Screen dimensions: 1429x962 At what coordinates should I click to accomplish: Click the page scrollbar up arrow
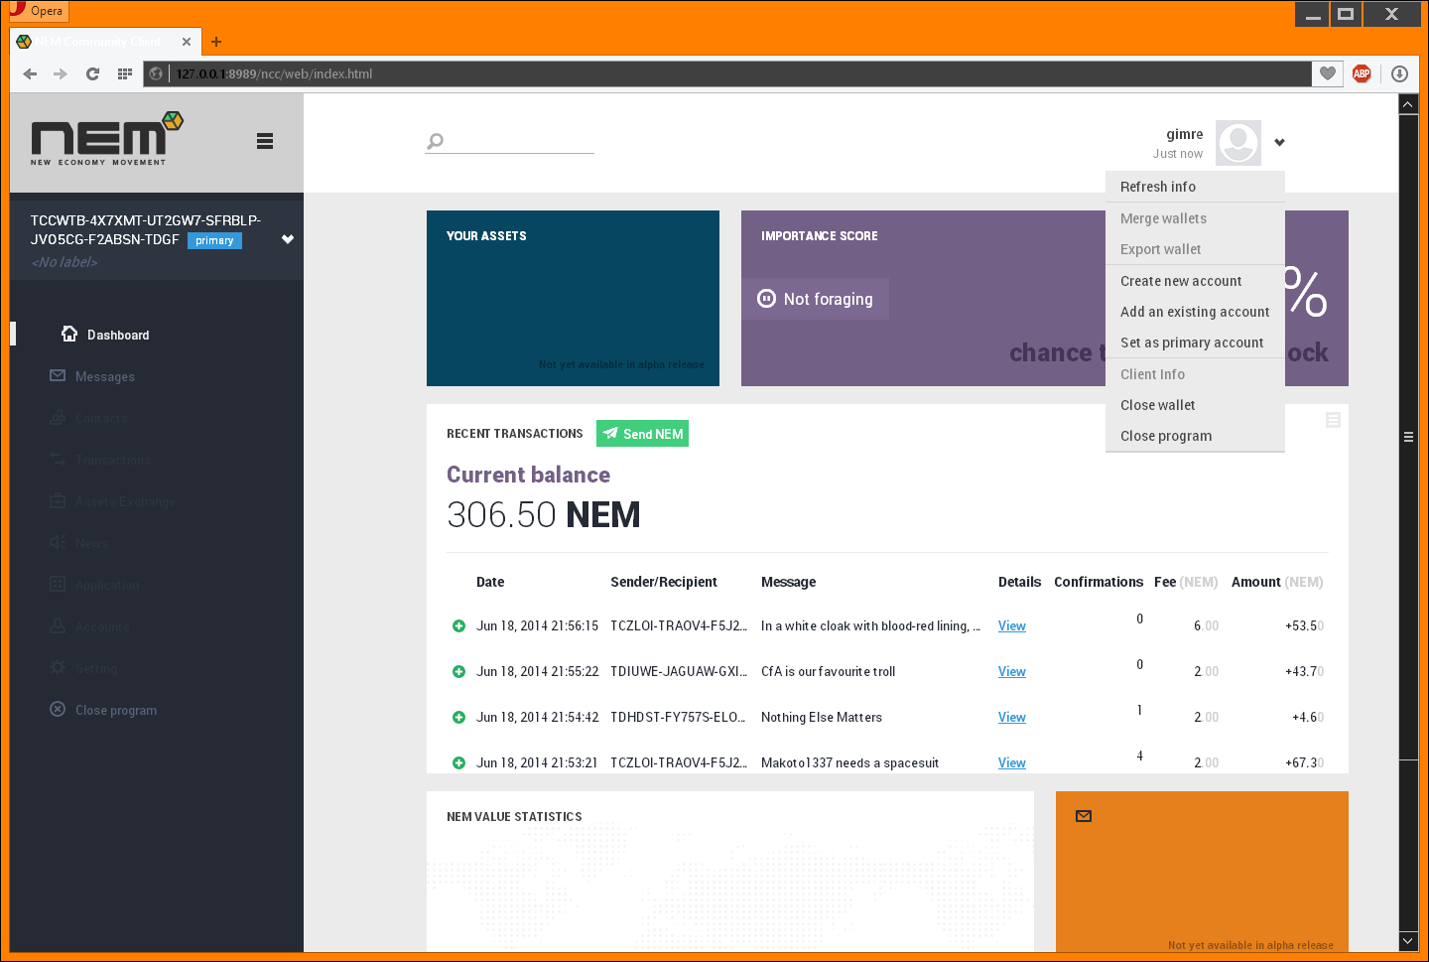(1408, 104)
